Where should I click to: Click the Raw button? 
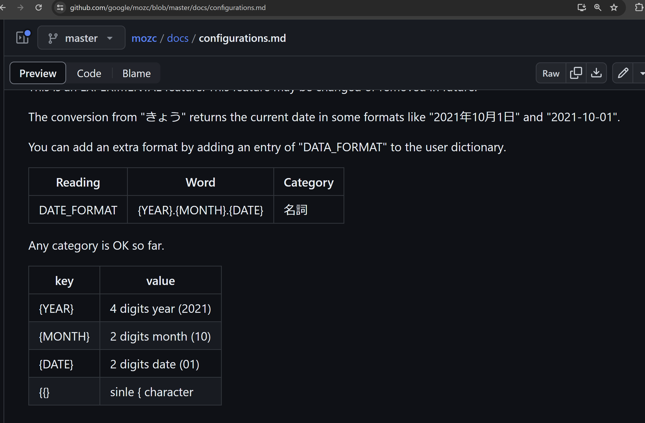tap(551, 73)
